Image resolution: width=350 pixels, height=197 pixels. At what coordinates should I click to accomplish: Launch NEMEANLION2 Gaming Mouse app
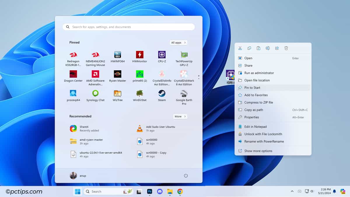click(95, 58)
